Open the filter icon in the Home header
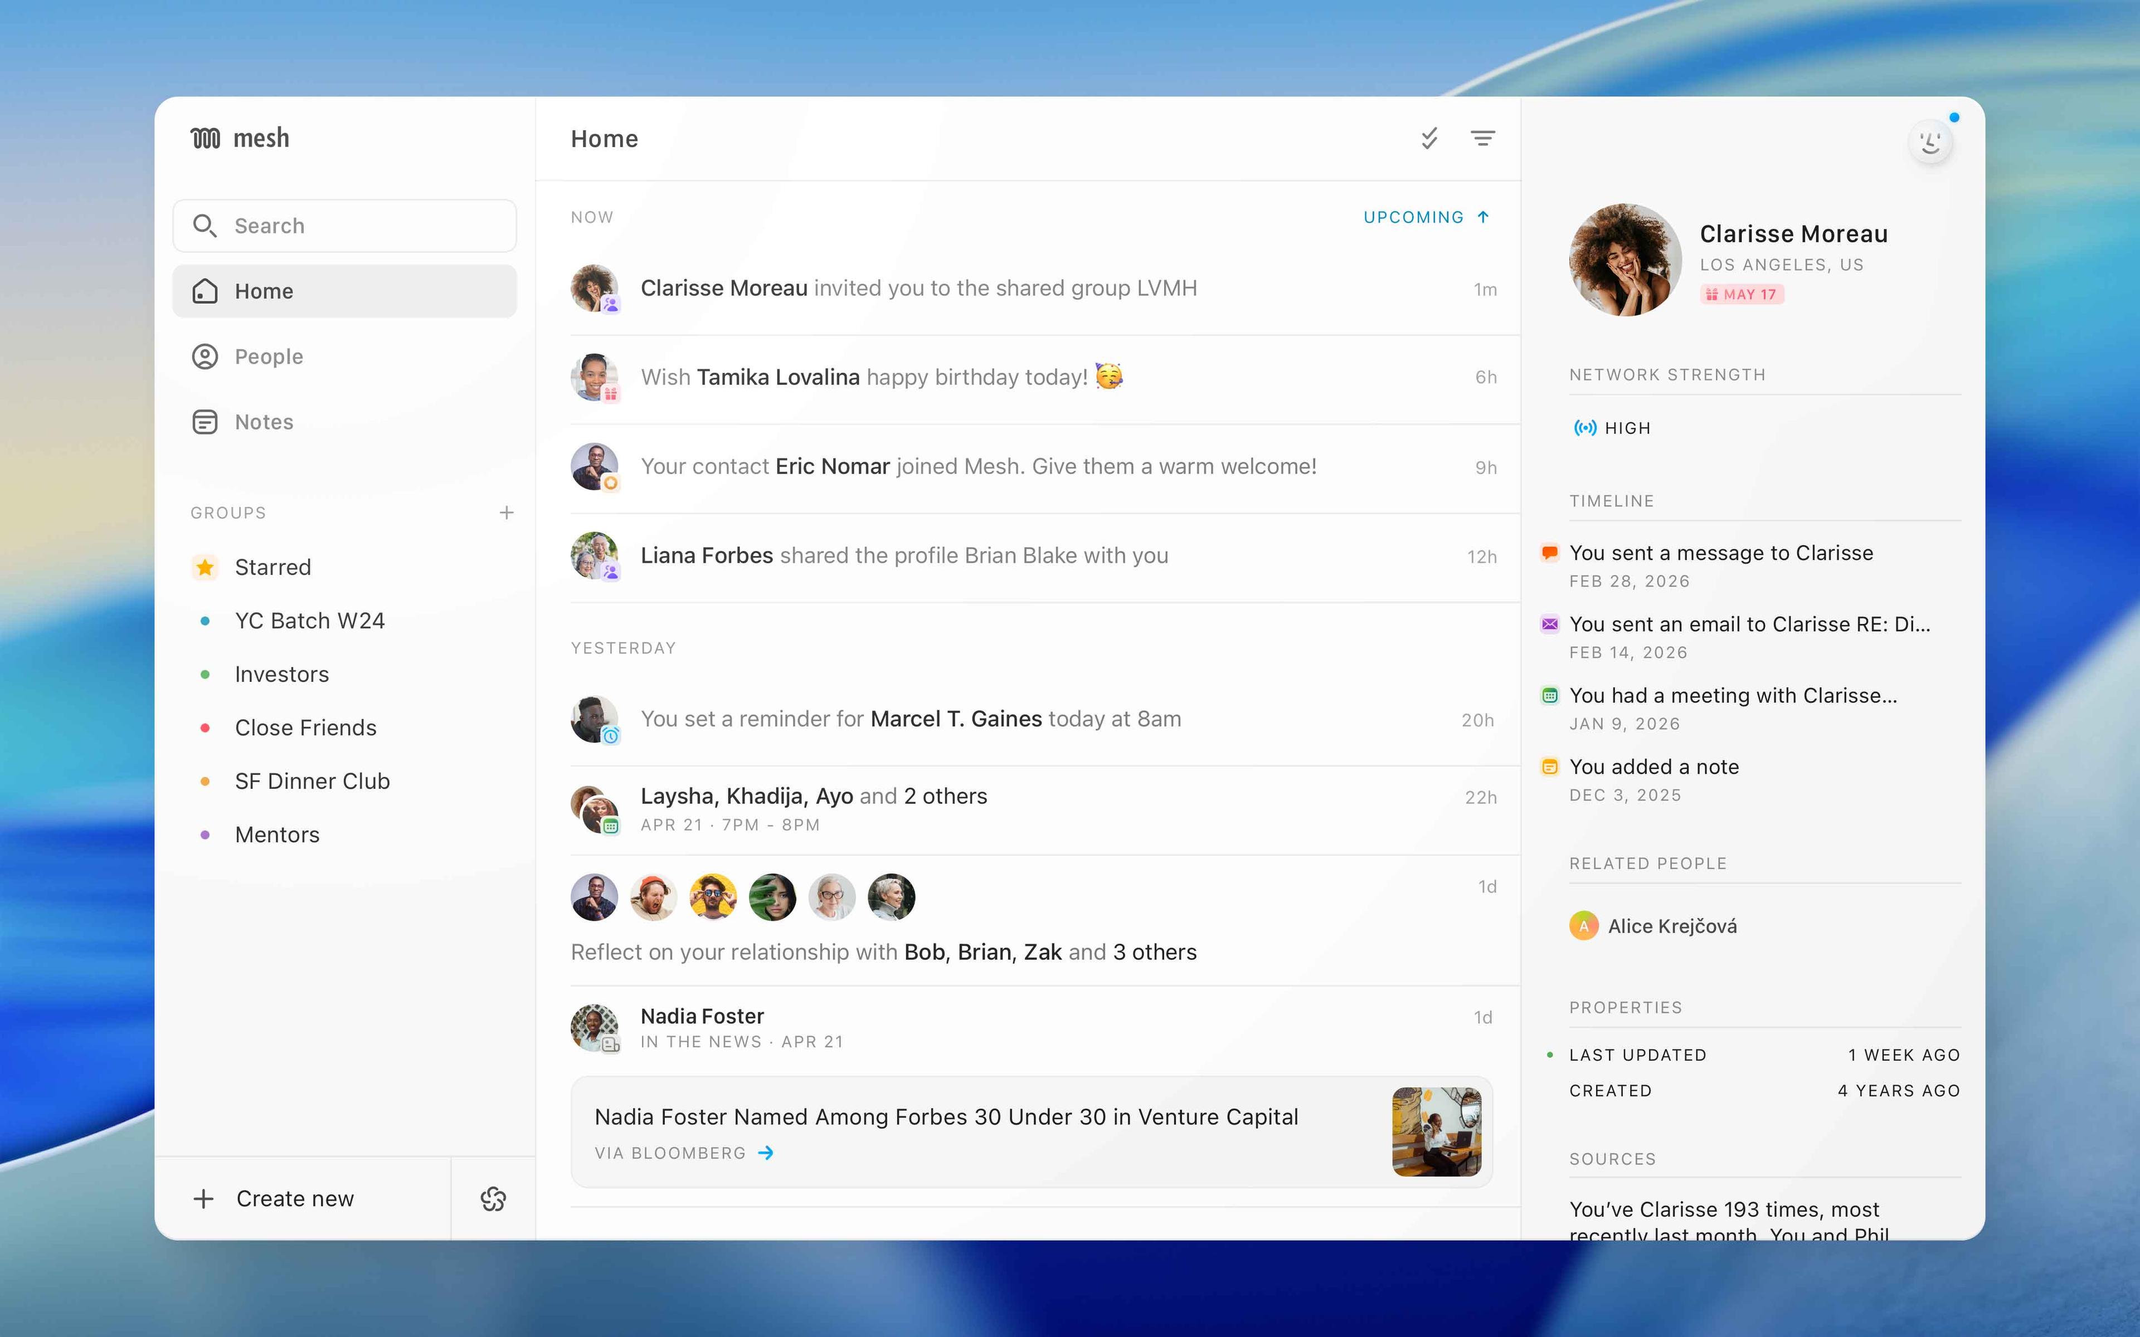 (1484, 138)
